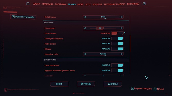Click the Zaawansowane section header

[x=50, y=60]
